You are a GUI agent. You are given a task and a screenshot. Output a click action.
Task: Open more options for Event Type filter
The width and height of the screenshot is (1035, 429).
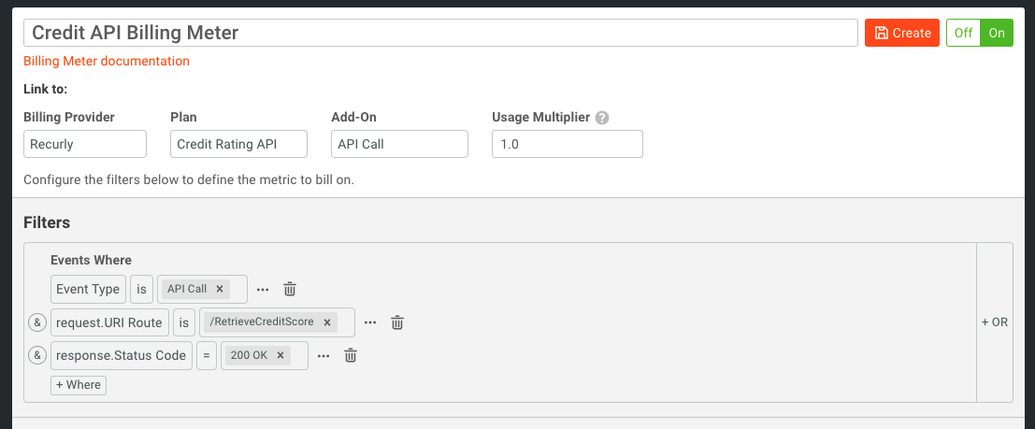click(263, 289)
